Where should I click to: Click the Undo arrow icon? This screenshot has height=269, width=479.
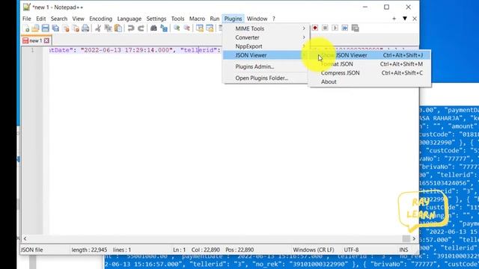coord(131,28)
